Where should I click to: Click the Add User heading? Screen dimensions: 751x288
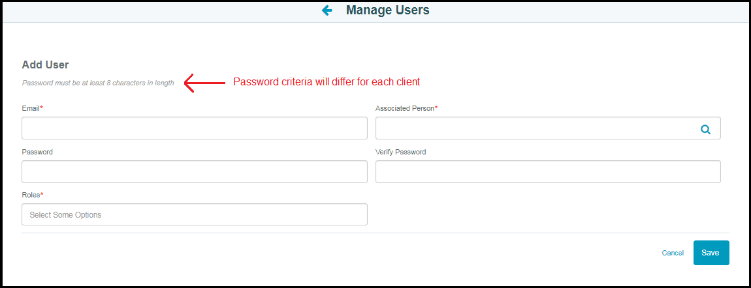coord(46,65)
